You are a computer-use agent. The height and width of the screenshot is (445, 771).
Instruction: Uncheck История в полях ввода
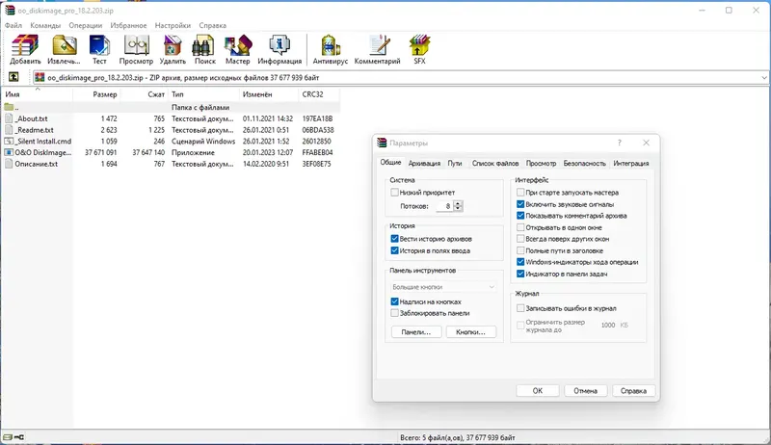pyautogui.click(x=394, y=250)
